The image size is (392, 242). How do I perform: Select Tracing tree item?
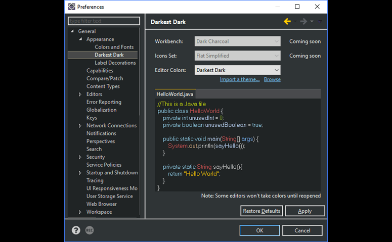click(x=95, y=180)
